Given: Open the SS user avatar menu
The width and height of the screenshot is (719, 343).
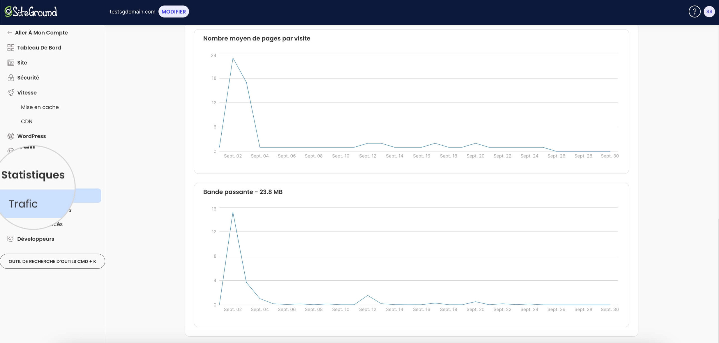Looking at the screenshot, I should tap(709, 12).
